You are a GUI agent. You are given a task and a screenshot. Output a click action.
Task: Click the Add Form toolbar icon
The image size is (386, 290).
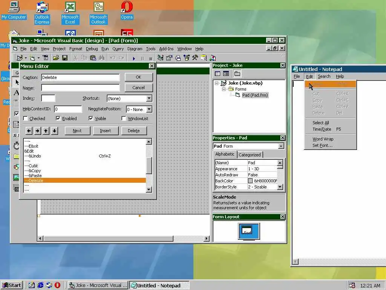click(x=32, y=58)
